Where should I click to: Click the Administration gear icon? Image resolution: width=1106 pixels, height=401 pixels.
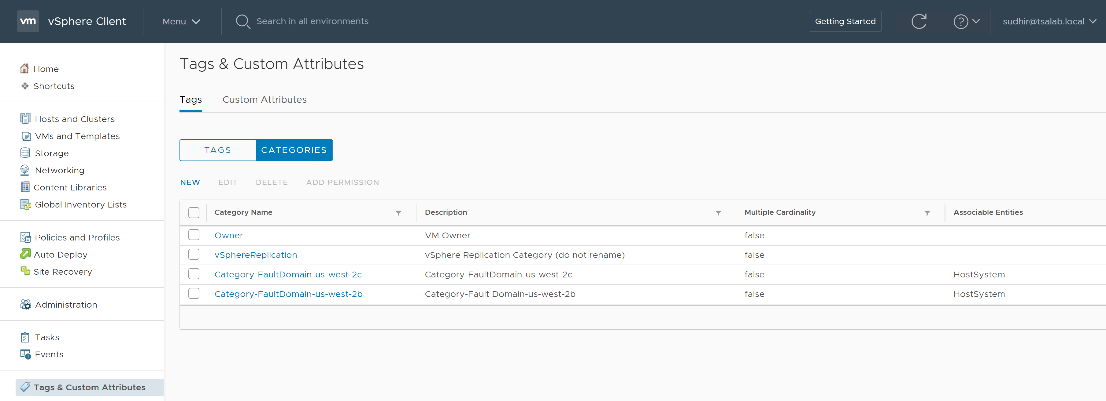pyautogui.click(x=25, y=304)
